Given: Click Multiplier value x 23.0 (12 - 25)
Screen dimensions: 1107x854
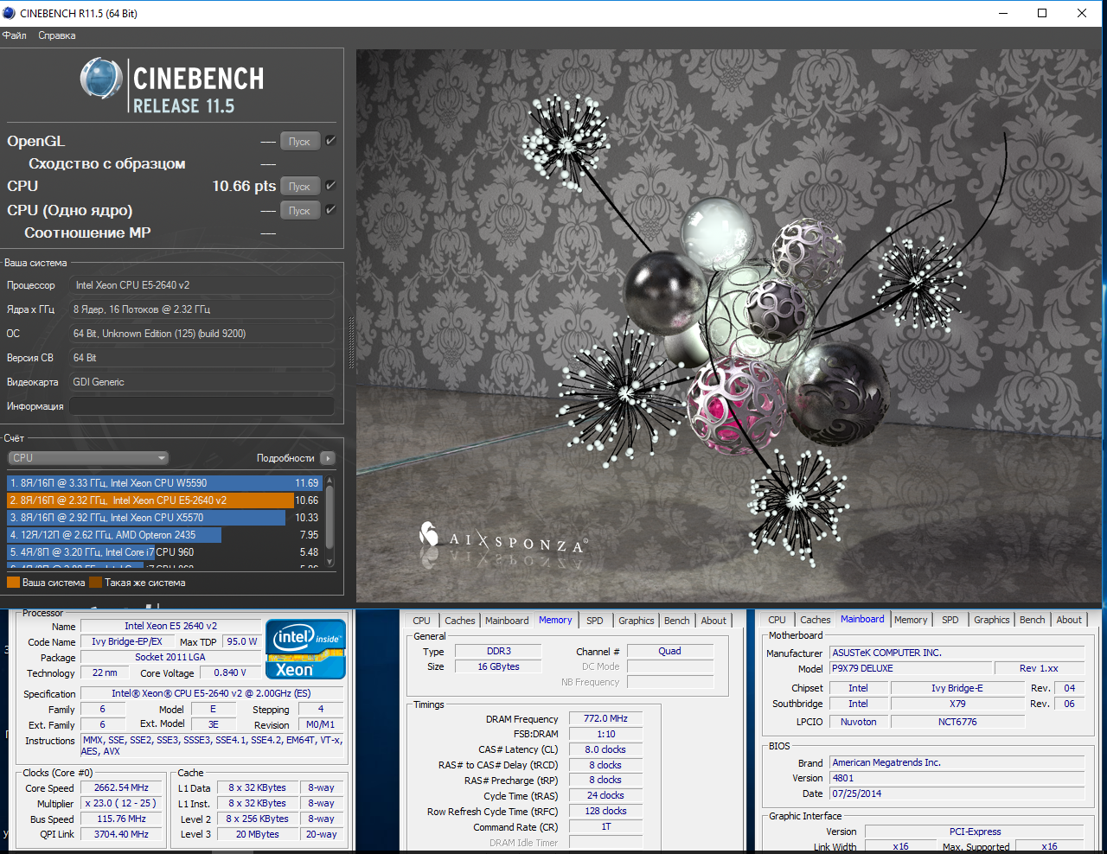Looking at the screenshot, I should 121,804.
